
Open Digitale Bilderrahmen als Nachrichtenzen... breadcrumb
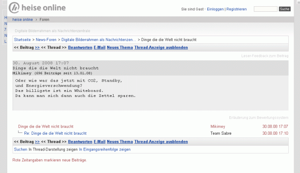click(99, 40)
